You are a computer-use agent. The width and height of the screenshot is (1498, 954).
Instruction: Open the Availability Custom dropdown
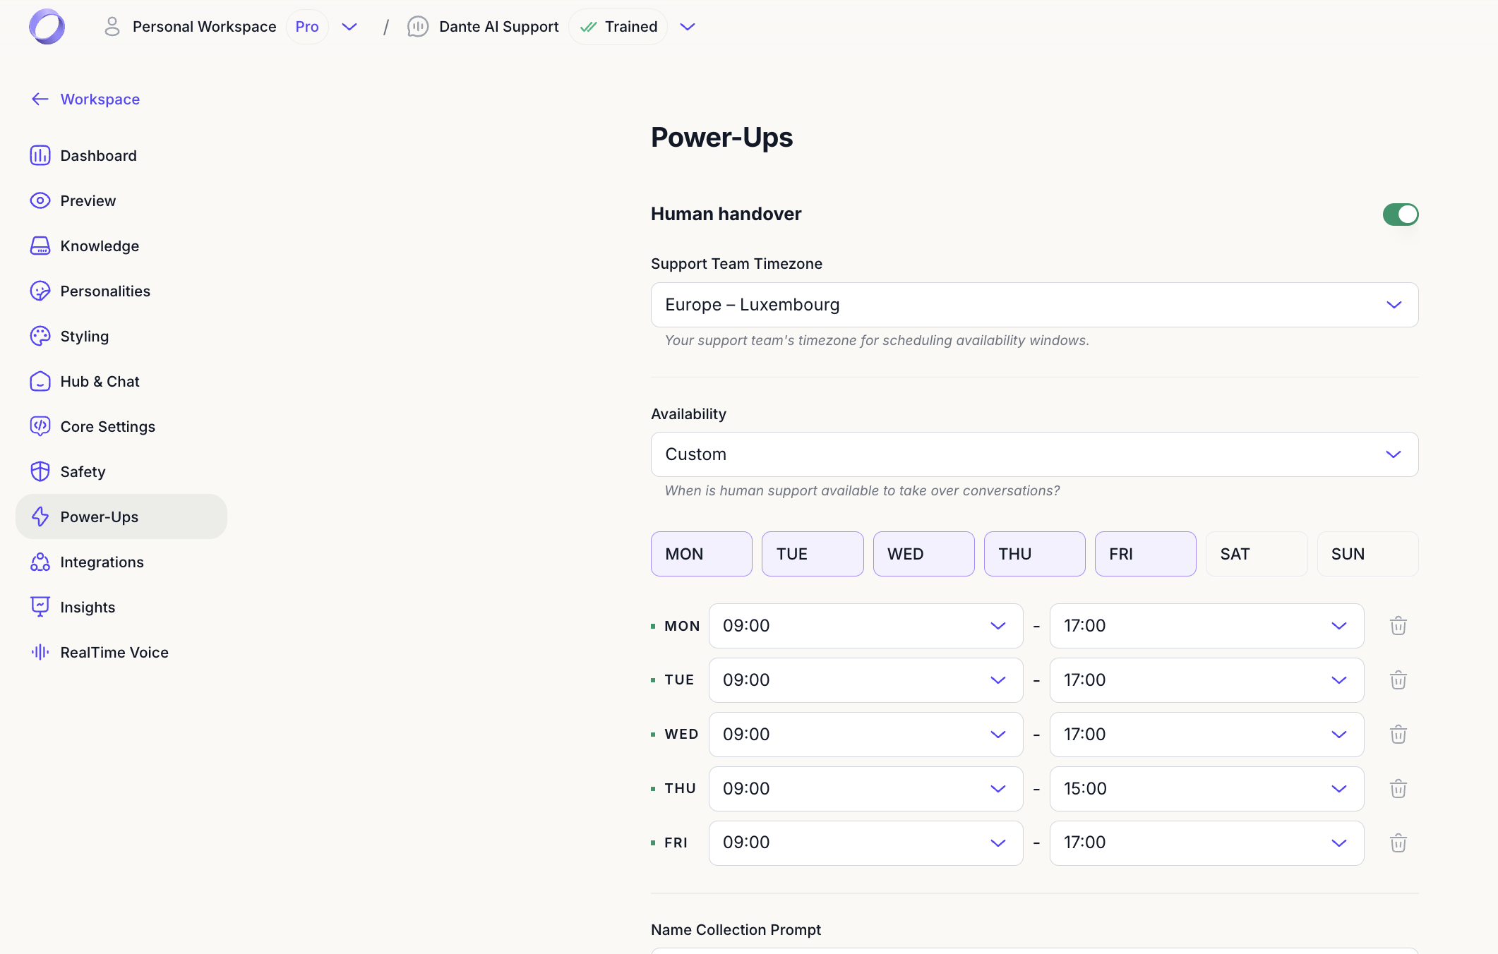(x=1035, y=454)
